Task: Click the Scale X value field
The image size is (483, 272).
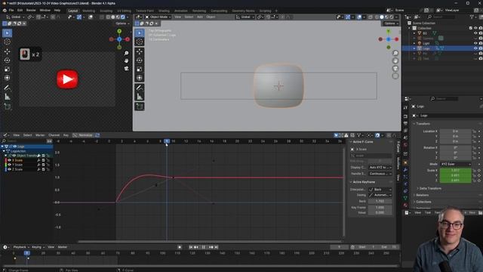Action: tap(455, 170)
